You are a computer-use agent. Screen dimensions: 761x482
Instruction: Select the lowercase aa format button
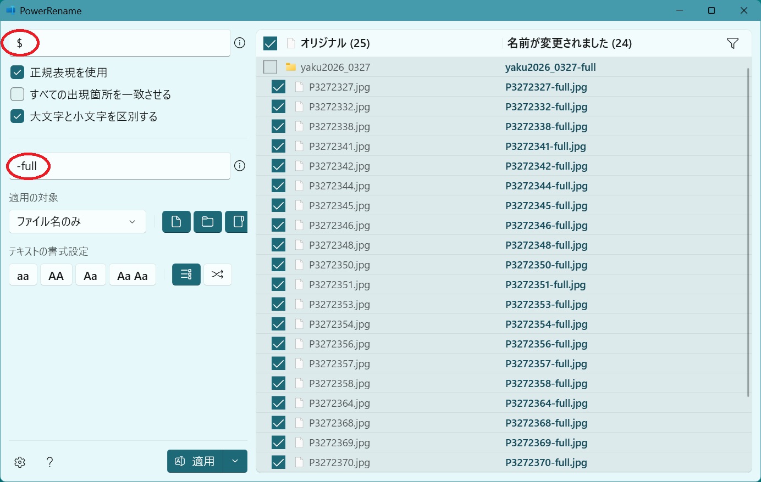pos(23,275)
